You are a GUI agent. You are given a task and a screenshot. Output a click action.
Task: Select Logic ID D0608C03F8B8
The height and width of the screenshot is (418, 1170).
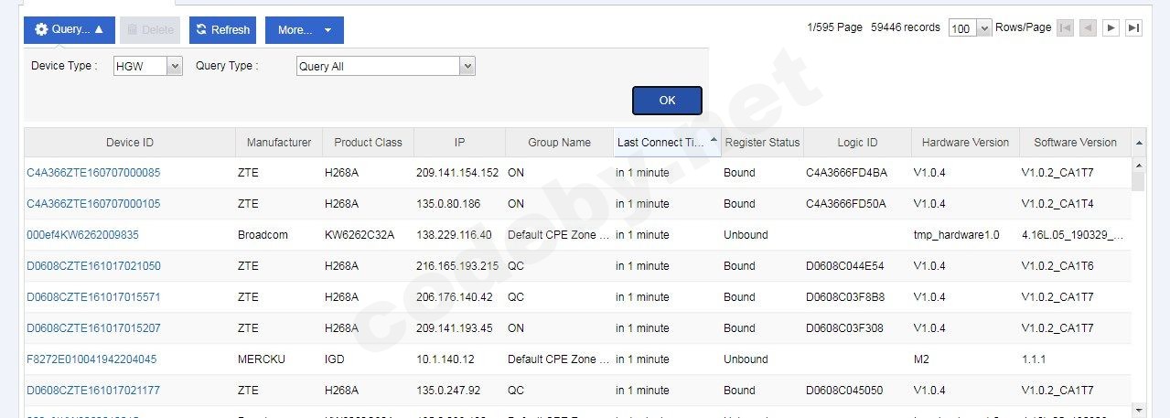(845, 297)
